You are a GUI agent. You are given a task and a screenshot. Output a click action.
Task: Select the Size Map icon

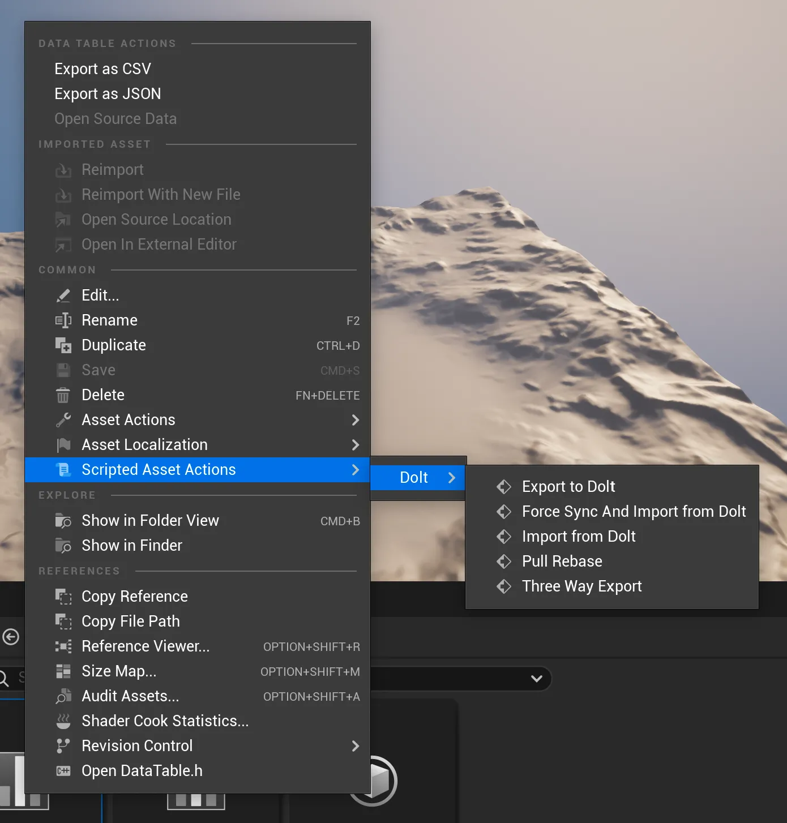point(64,671)
